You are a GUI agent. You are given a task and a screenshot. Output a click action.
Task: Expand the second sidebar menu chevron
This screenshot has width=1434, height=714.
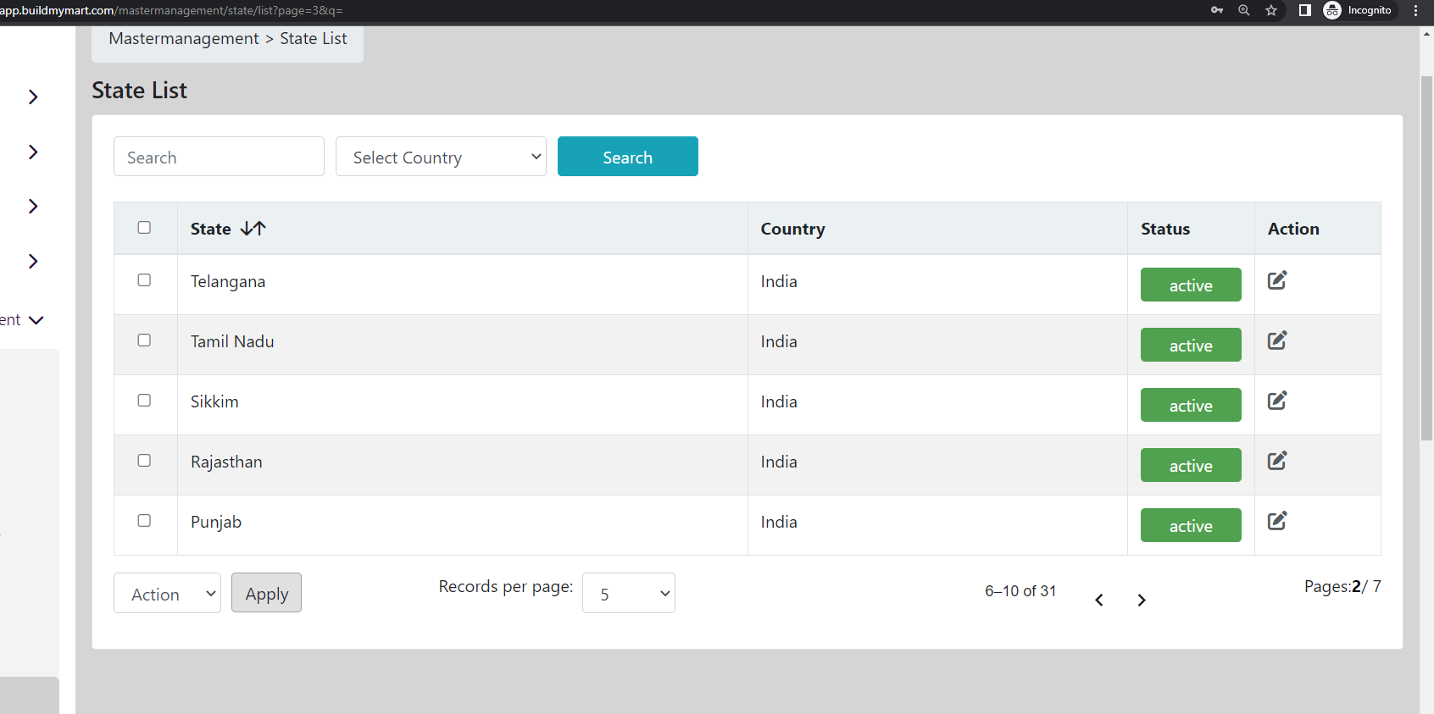(33, 152)
